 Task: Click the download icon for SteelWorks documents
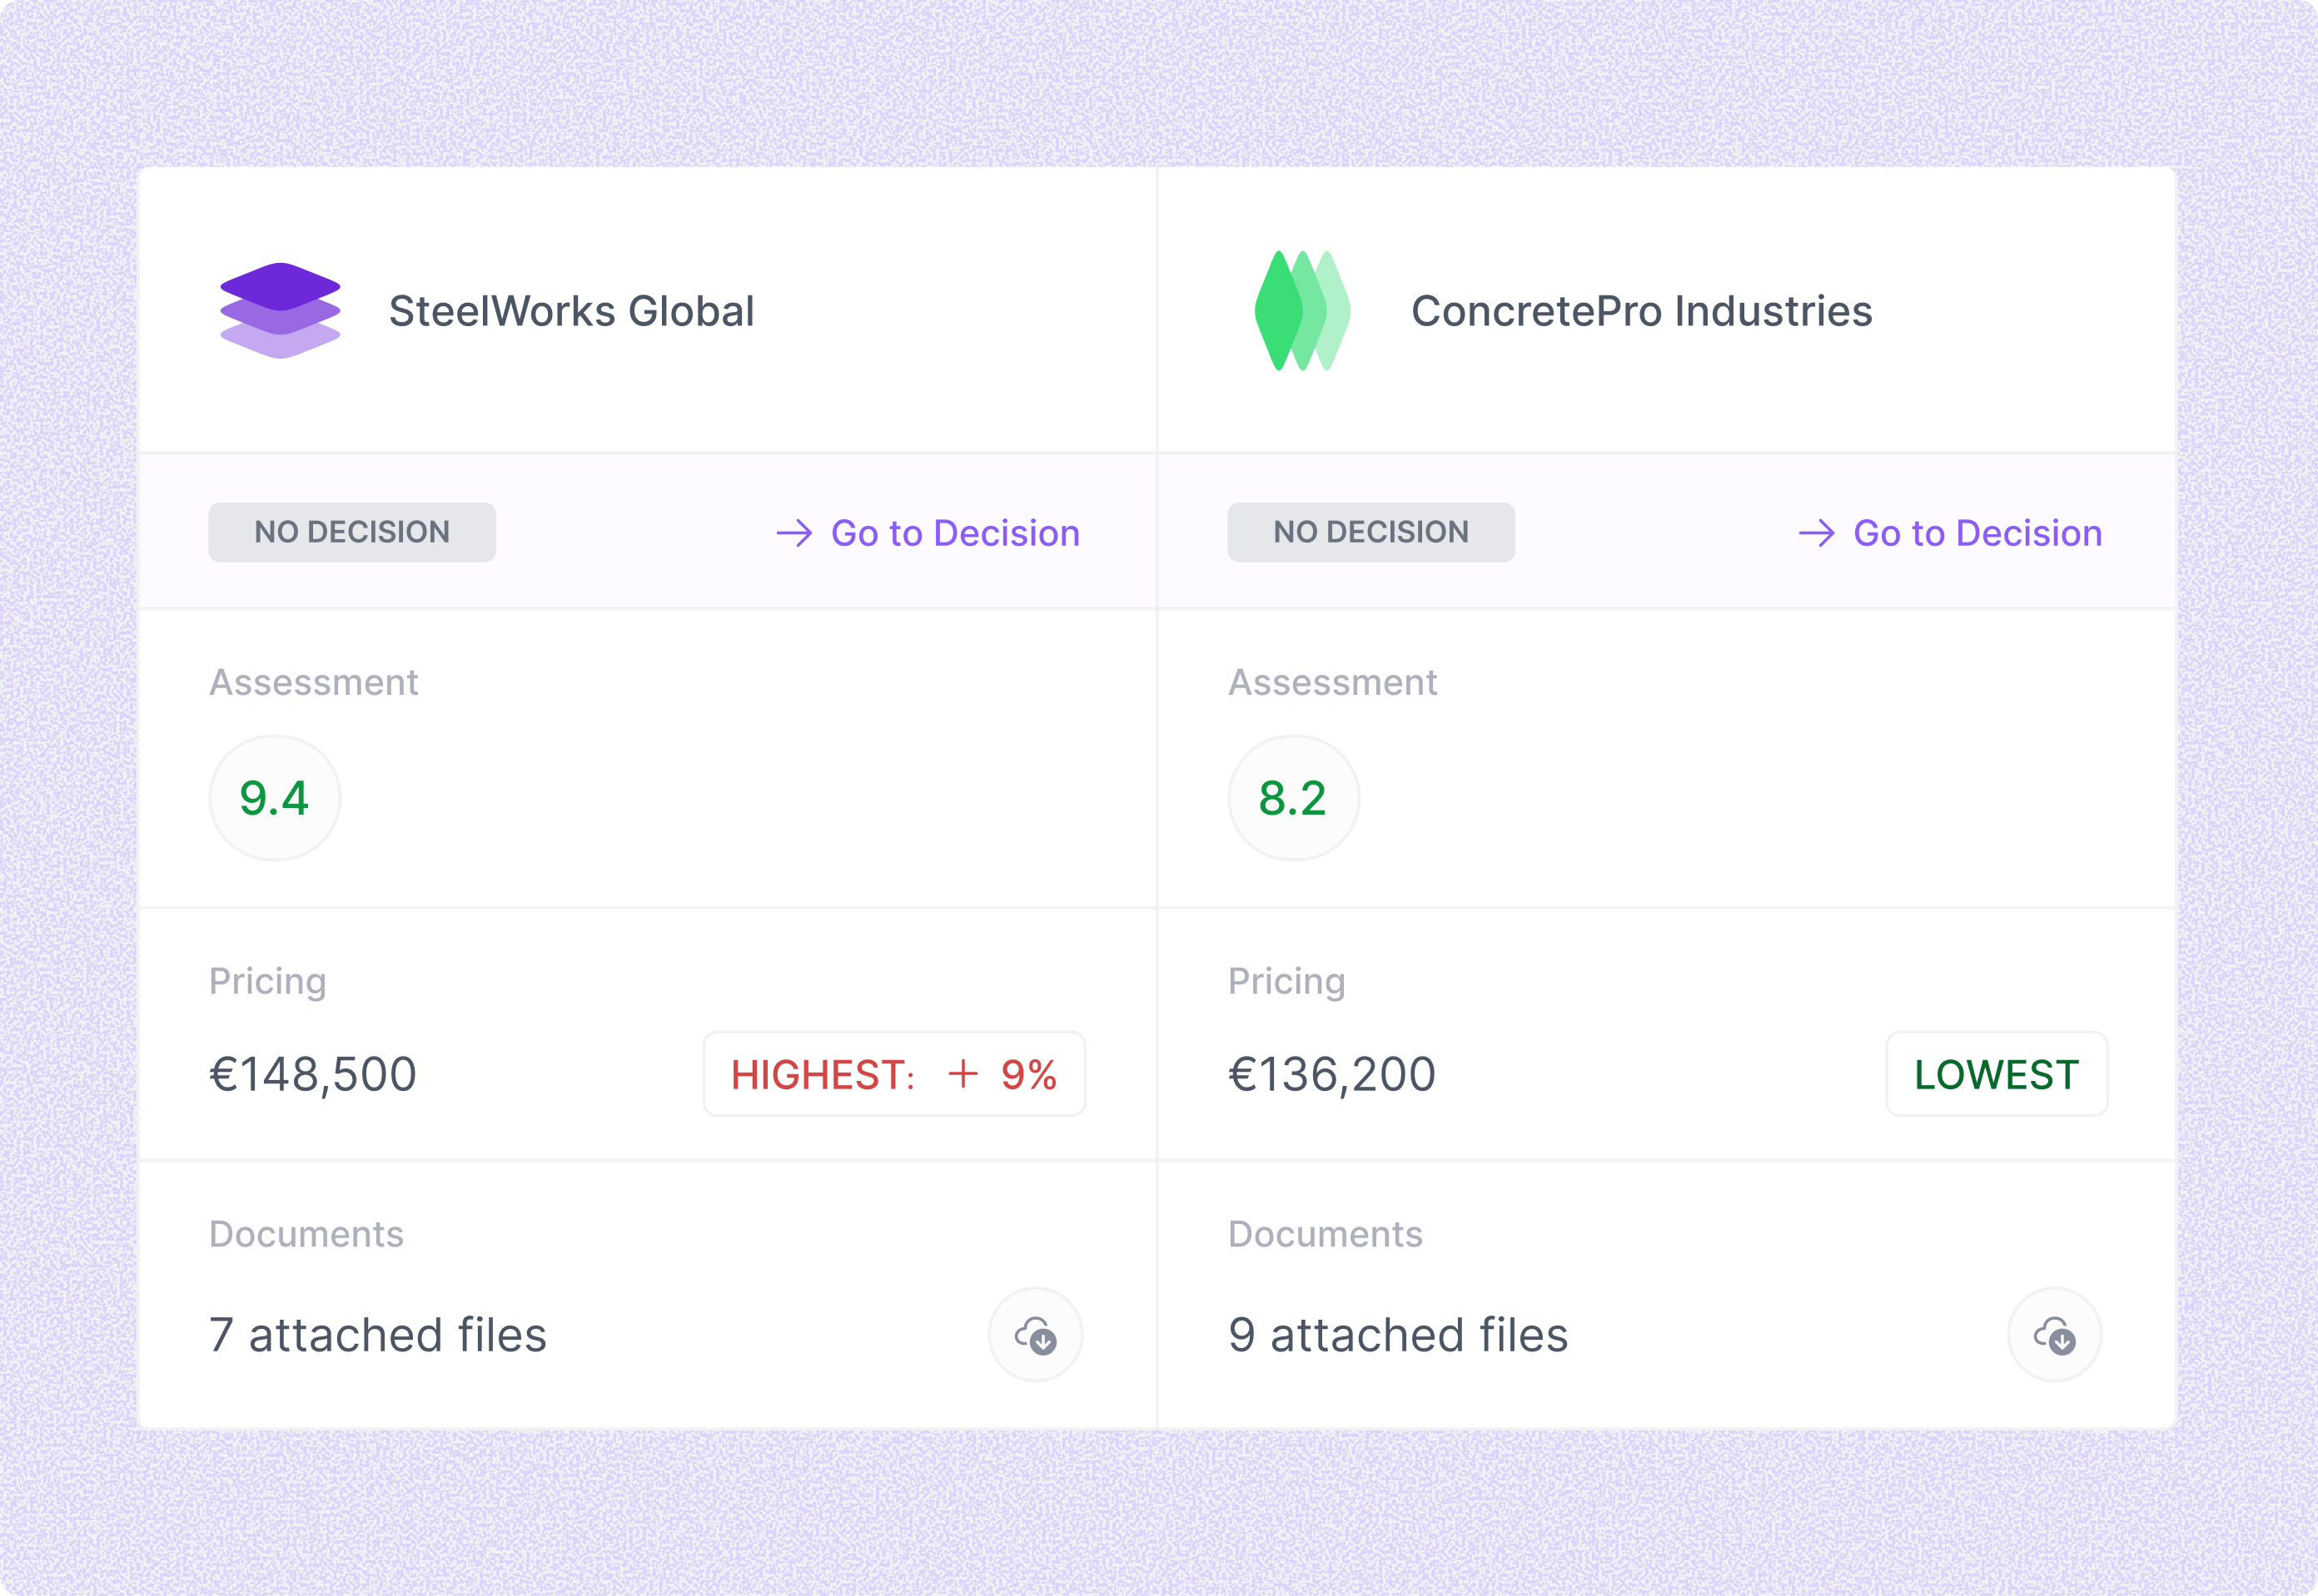click(x=1036, y=1334)
